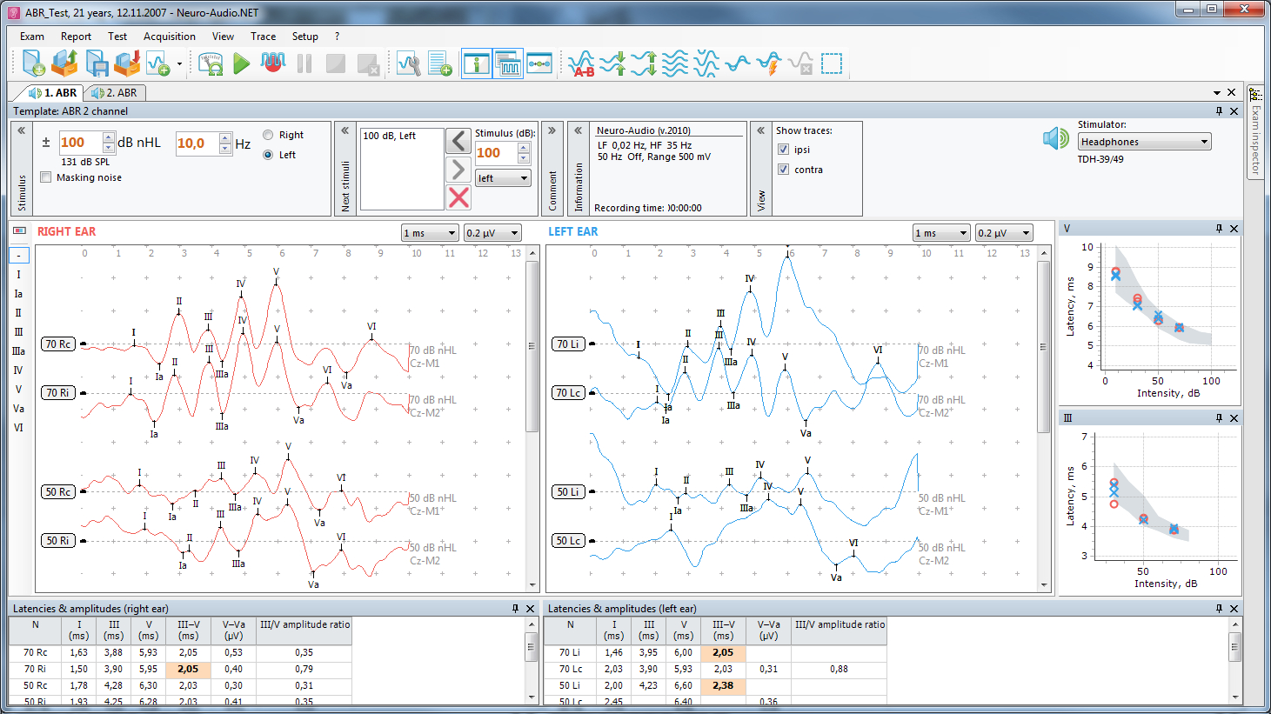Click the red X delete stimulus icon
The image size is (1271, 714).
pyautogui.click(x=458, y=197)
